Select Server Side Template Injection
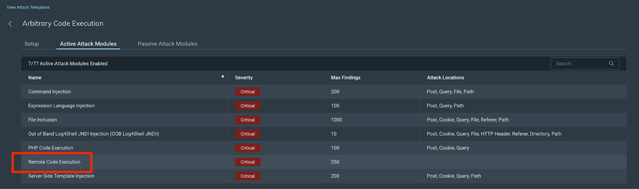Viewport: 639px width, 189px height. [61, 176]
